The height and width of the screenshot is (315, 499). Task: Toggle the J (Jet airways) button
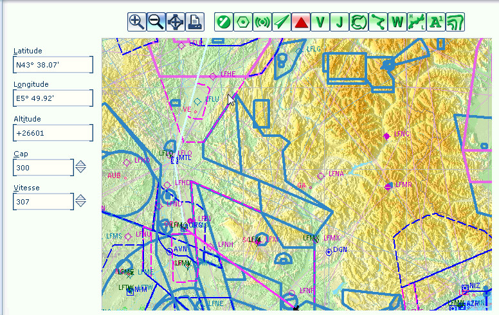(340, 22)
